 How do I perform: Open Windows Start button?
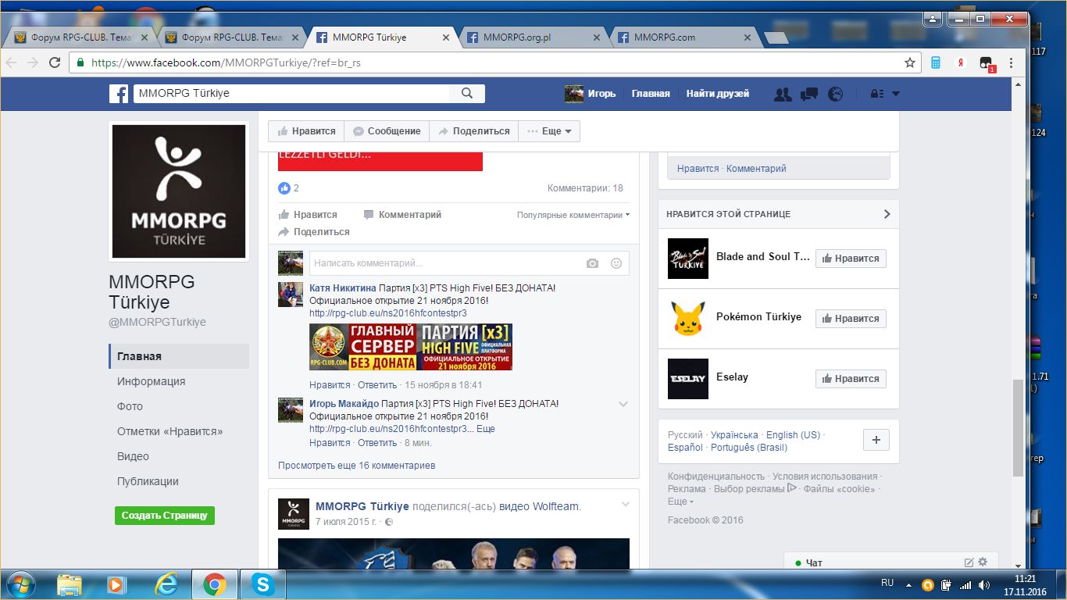(x=20, y=584)
